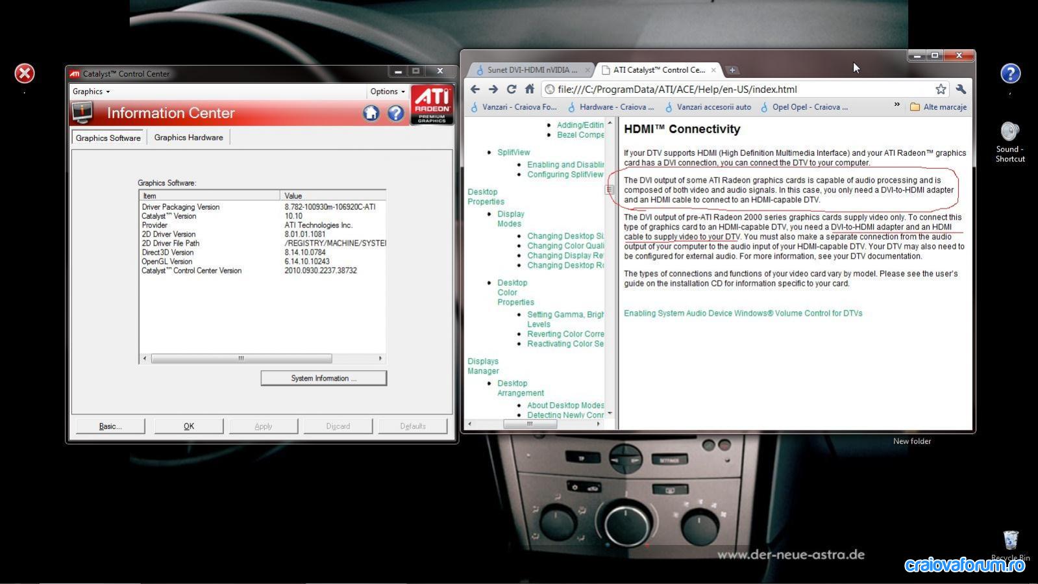Open the Desktop Arrangement help link
Viewport: 1038px width, 584px height.
click(521, 388)
